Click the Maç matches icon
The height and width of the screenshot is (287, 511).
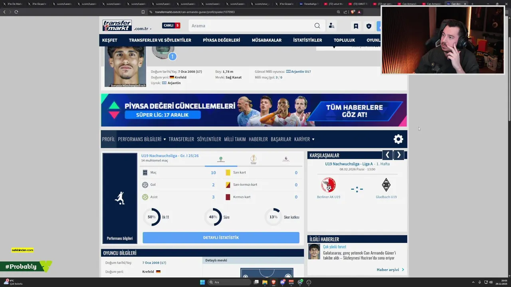145,173
